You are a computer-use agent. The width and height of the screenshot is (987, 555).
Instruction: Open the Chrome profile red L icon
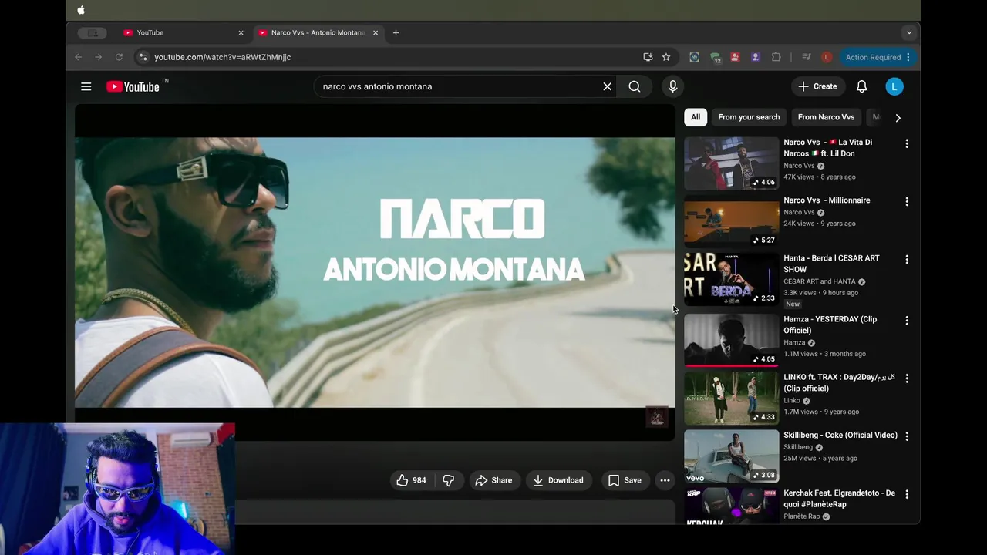tap(827, 57)
